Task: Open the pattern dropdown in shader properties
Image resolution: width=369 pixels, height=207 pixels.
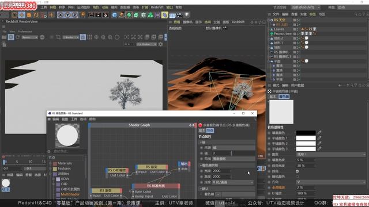Action: 330,154
